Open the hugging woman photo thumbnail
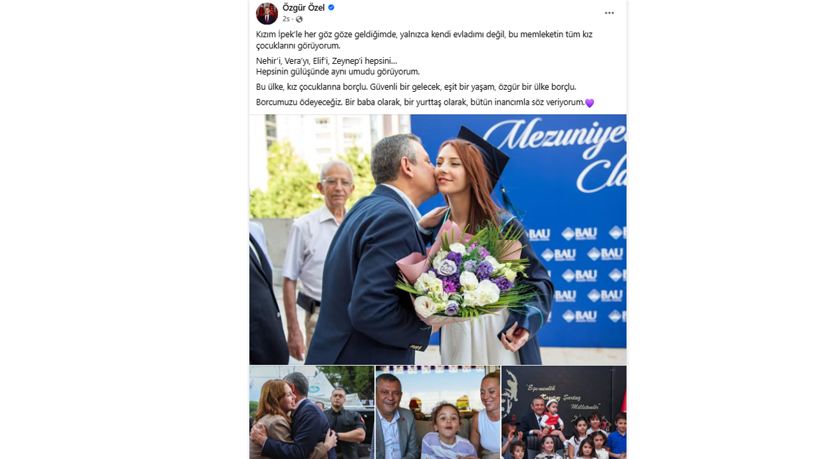The width and height of the screenshot is (816, 459). pyautogui.click(x=312, y=412)
